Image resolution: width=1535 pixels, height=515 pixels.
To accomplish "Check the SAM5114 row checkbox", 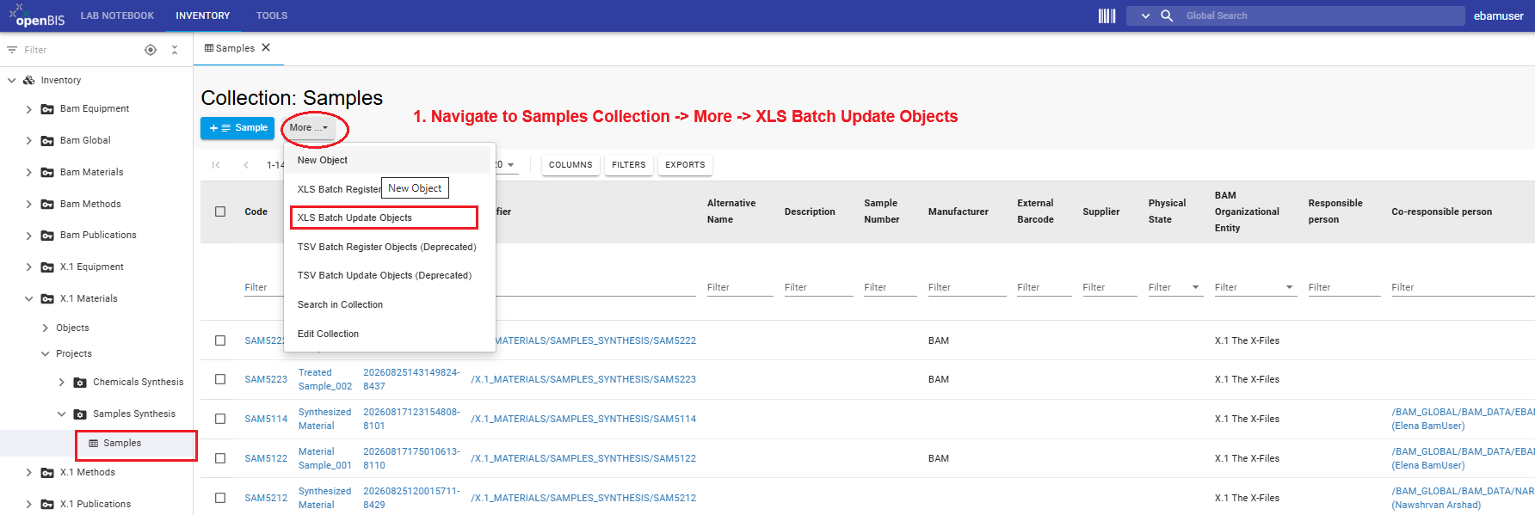I will [x=220, y=419].
